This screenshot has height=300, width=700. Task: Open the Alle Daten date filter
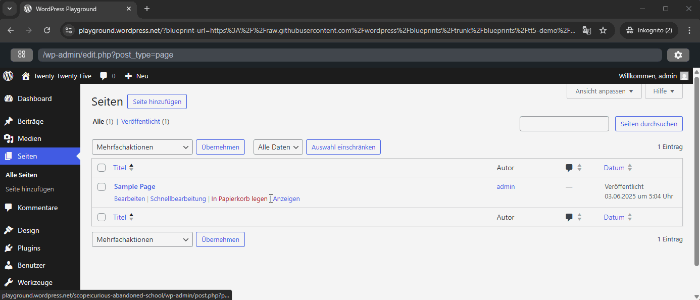click(x=278, y=147)
